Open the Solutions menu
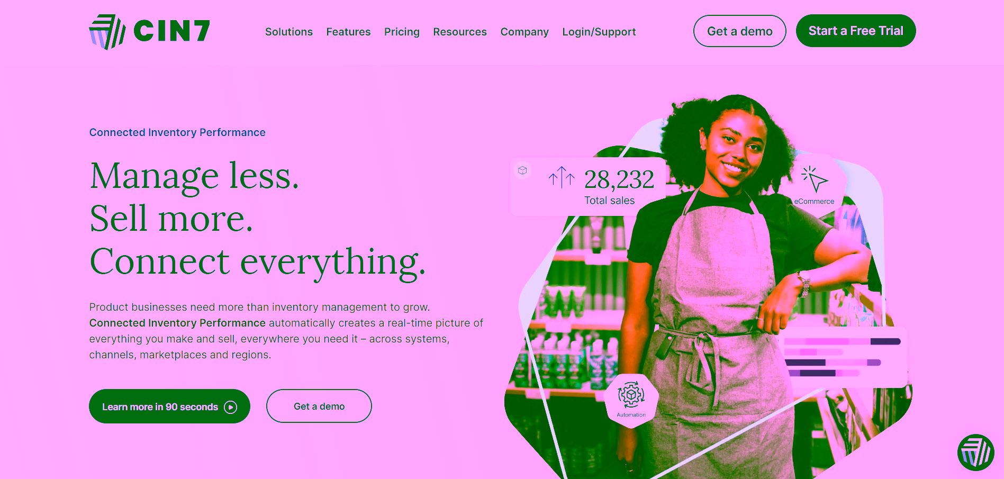This screenshot has height=479, width=1004. [x=289, y=32]
